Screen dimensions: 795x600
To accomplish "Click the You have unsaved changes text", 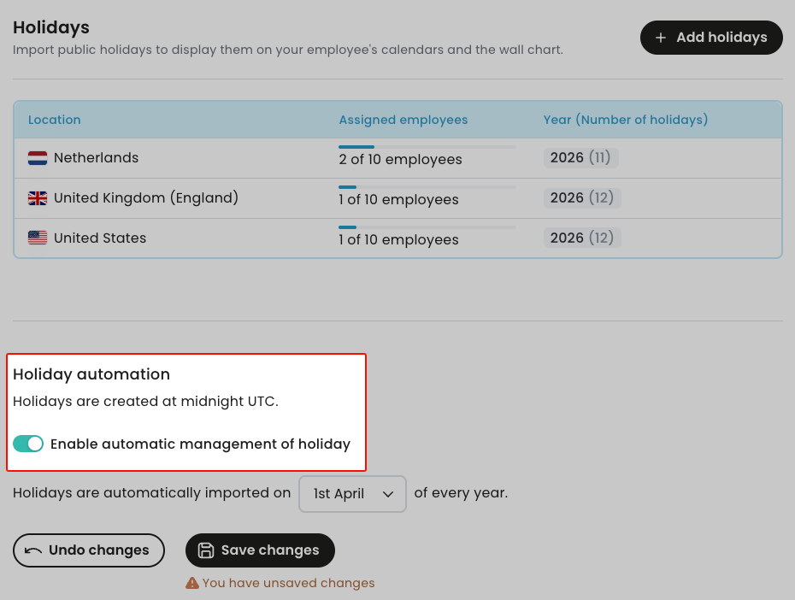I will click(288, 582).
